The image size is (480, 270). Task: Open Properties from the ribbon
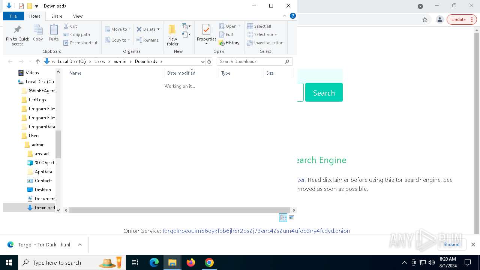tap(206, 35)
